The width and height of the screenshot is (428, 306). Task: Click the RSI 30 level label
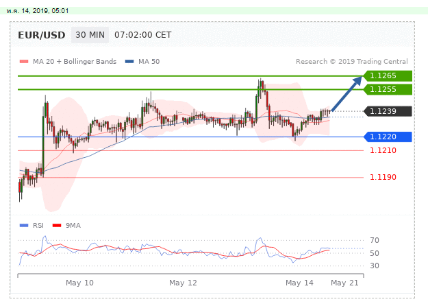[375, 266]
